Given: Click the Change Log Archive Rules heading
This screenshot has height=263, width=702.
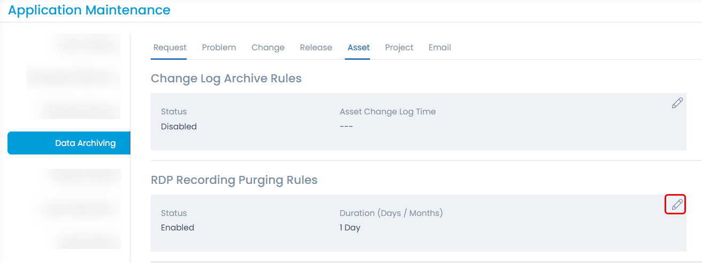Looking at the screenshot, I should pos(226,79).
